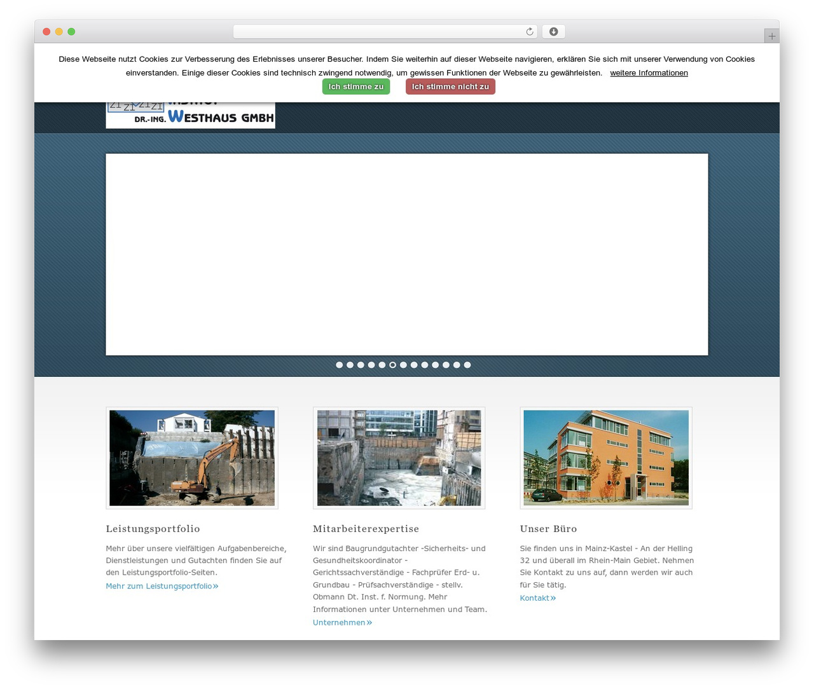
Task: Decline cookies with 'Ich stimme nicht zu'
Action: click(x=450, y=86)
